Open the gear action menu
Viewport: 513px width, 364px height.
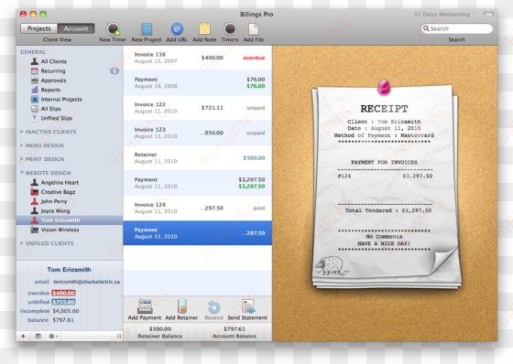tap(53, 336)
